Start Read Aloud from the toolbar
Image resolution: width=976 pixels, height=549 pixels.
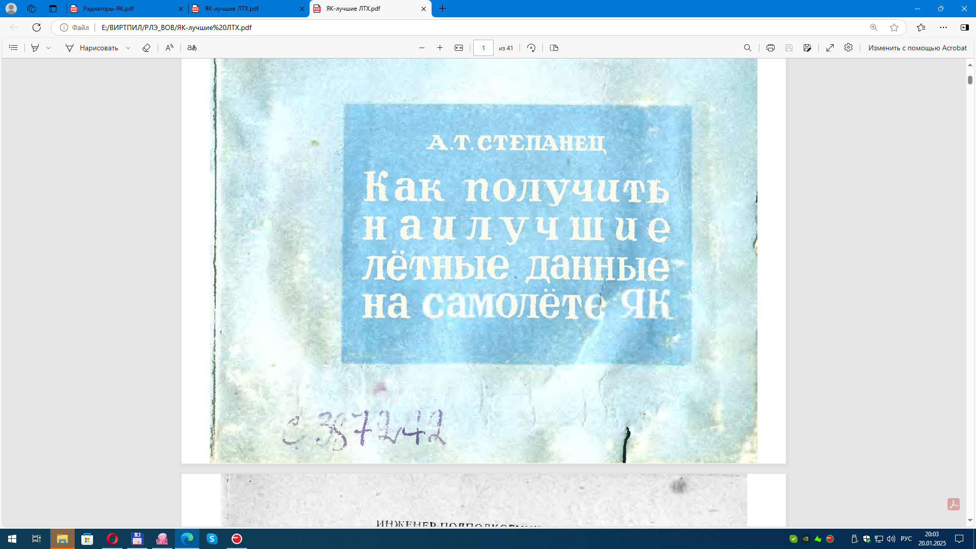tap(169, 48)
